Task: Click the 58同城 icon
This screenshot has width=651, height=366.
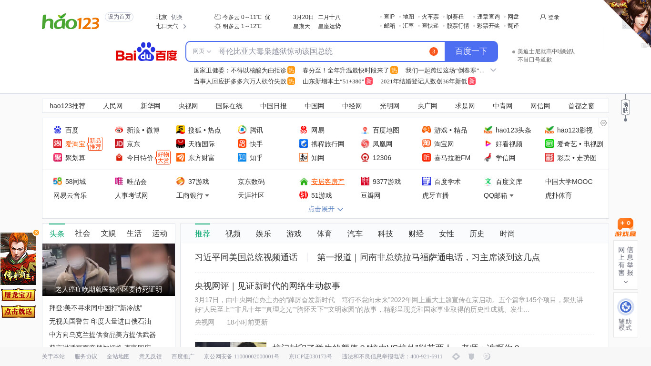Action: [x=58, y=182]
